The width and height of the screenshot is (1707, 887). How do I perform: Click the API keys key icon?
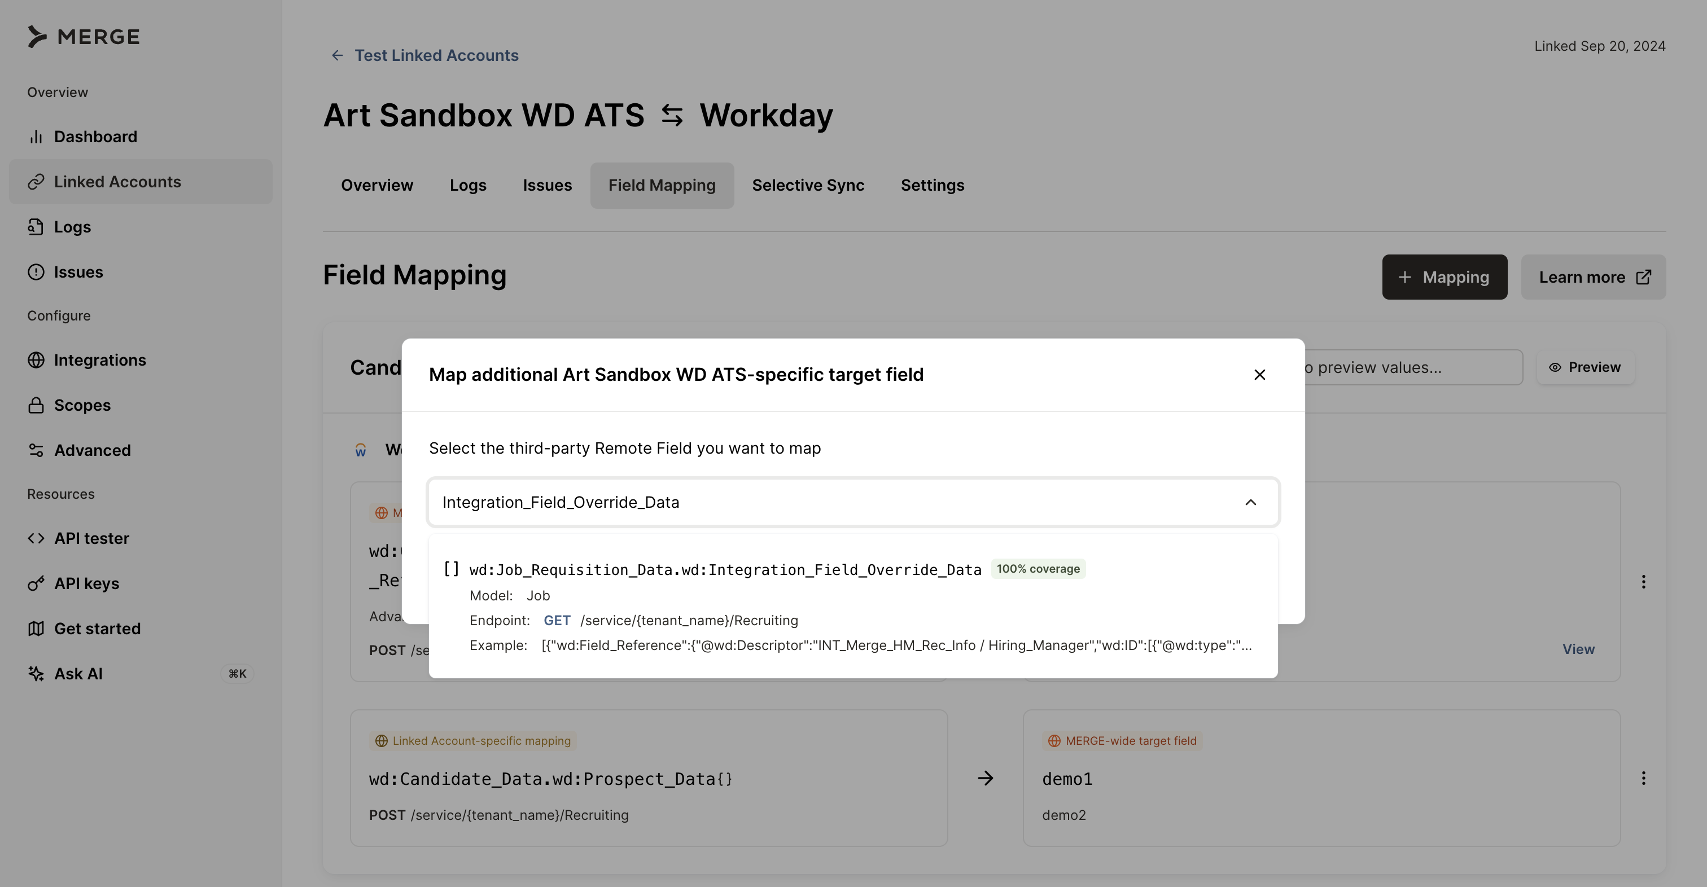point(36,583)
